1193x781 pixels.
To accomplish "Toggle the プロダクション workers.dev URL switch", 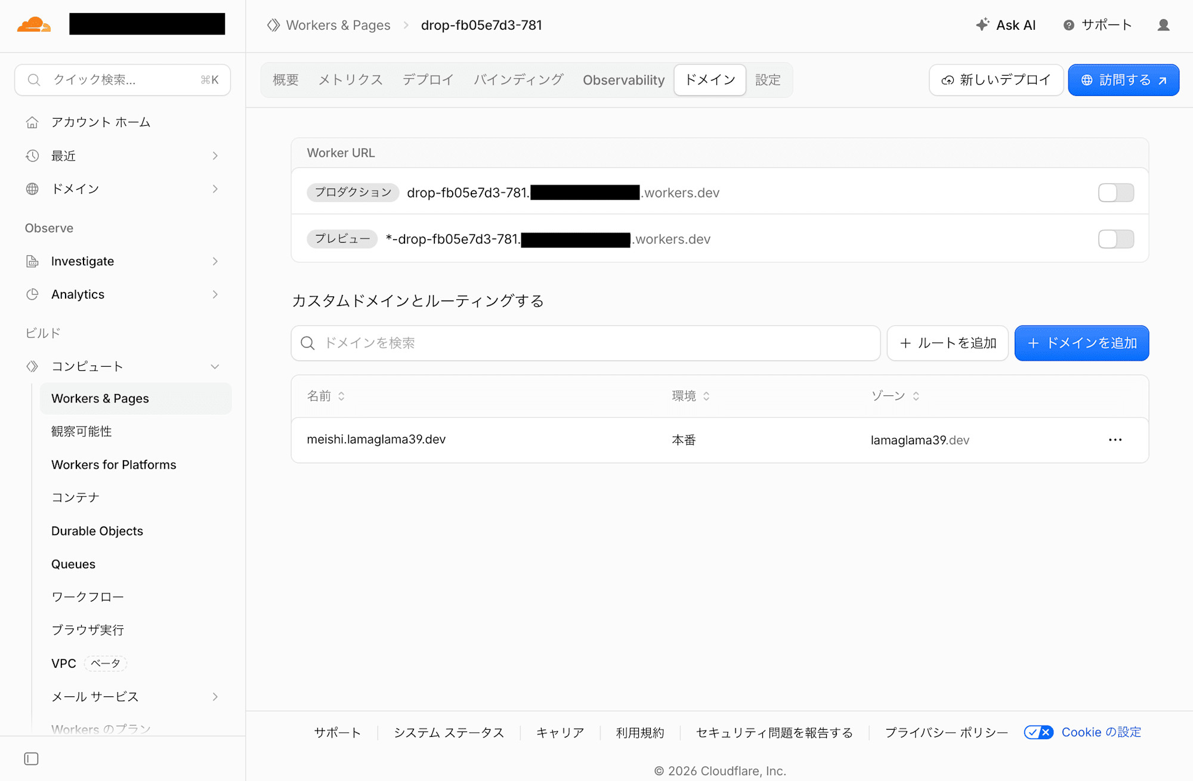I will (1115, 193).
